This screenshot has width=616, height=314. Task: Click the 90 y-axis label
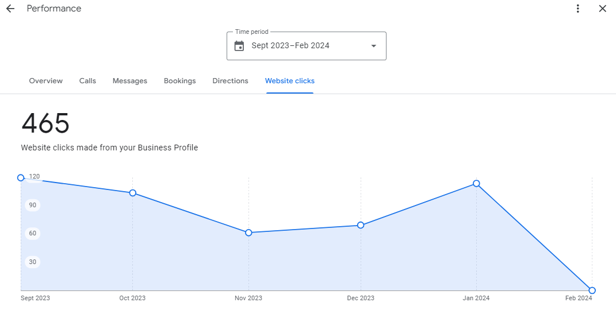(33, 205)
